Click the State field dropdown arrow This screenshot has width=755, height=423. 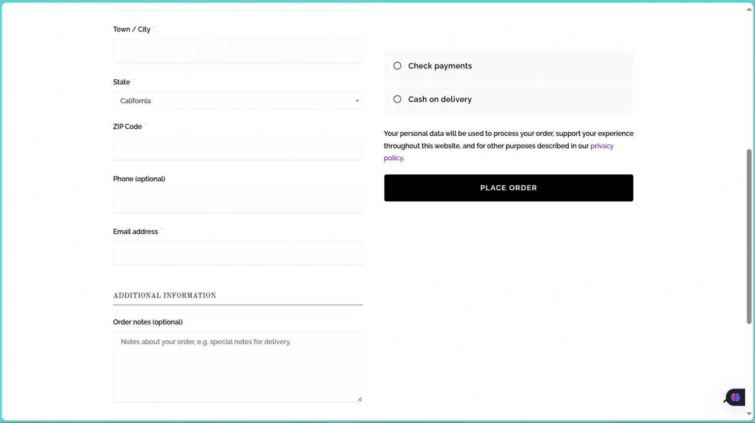pos(357,101)
